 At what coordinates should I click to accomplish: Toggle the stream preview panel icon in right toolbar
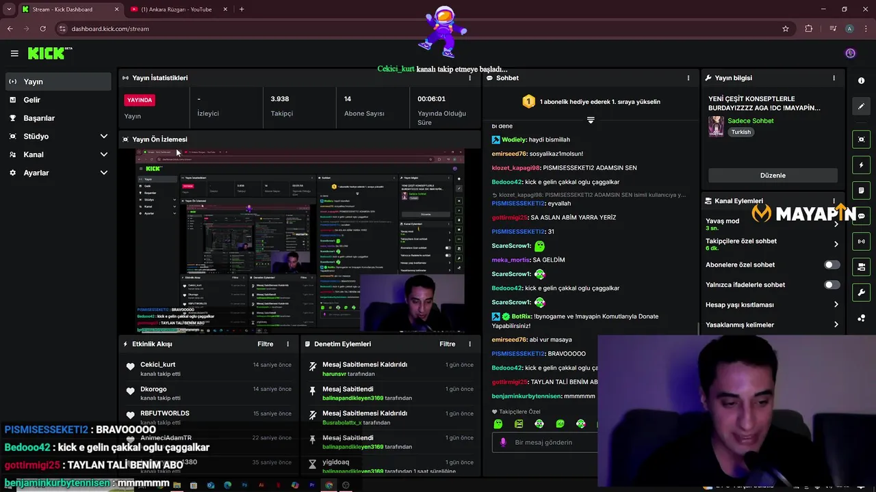click(x=861, y=139)
